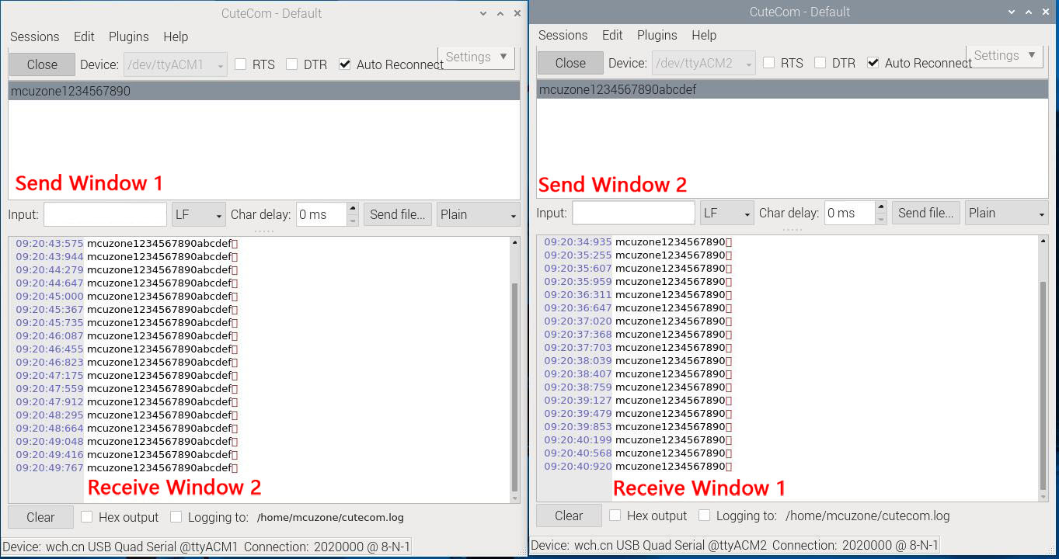Click right window output scrollbar thumb

(1043, 385)
